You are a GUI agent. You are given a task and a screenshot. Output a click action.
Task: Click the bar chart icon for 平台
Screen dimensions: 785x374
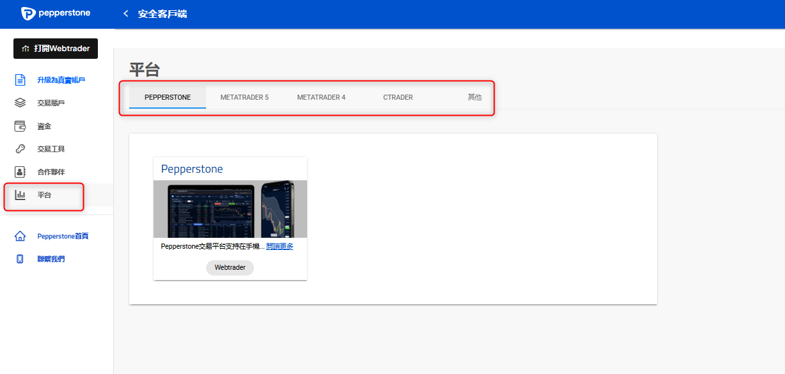pos(20,195)
